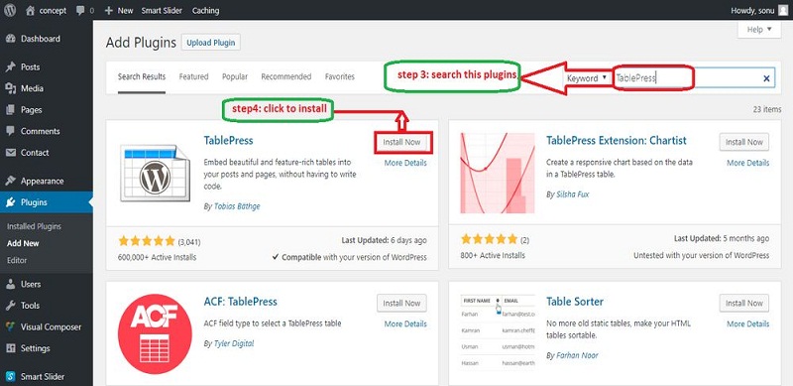Open the comments bubble in admin bar
Screen dimensions: 793x386
(80, 10)
